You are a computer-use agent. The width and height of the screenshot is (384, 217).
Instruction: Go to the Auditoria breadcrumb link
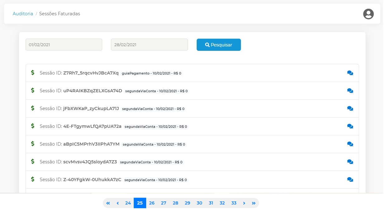[23, 14]
